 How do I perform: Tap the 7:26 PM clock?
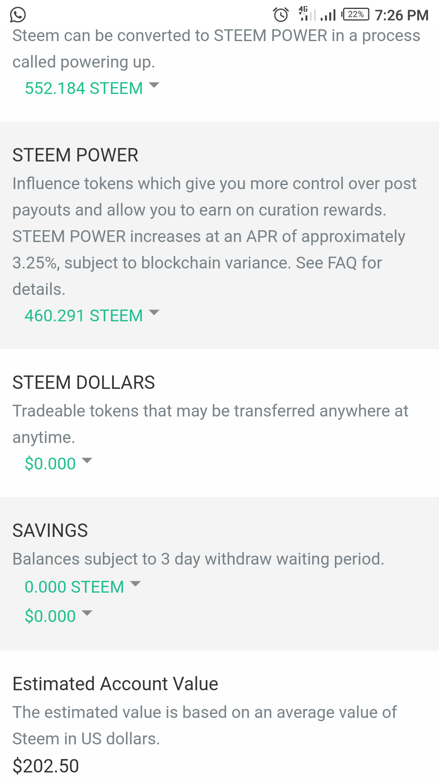click(x=402, y=15)
